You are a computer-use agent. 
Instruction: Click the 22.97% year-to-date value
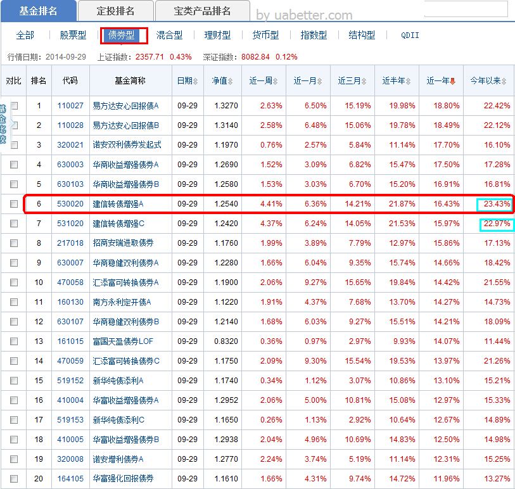(497, 224)
